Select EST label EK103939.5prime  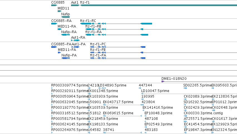[x=103, y=96]
